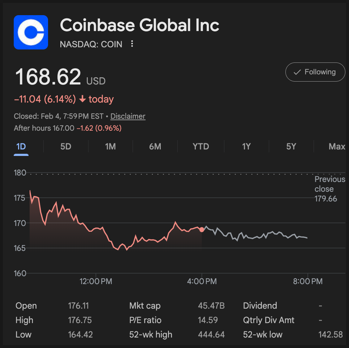This screenshot has width=349, height=348.
Task: Select the YTD range tab
Action: [x=201, y=147]
